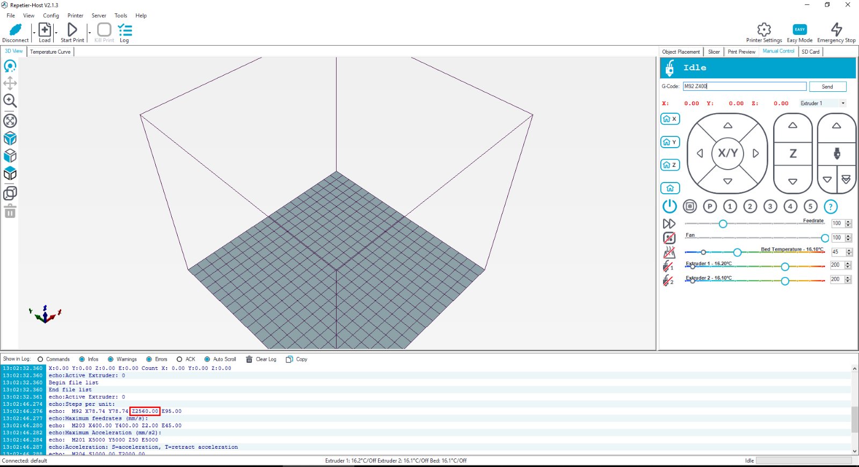The width and height of the screenshot is (859, 467).
Task: Click the stop motor icon
Action: [x=690, y=206]
